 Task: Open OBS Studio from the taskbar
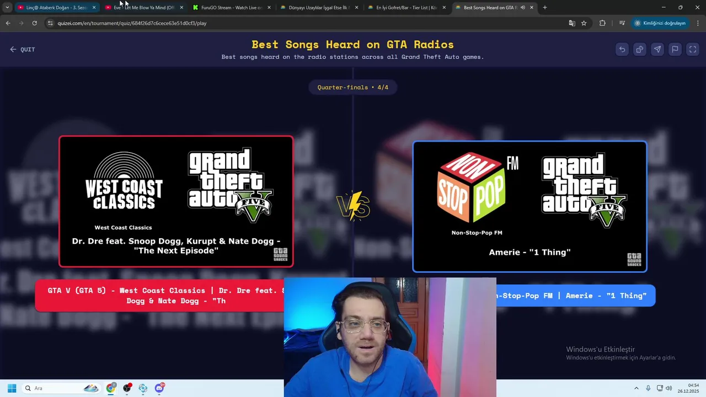coord(127,388)
